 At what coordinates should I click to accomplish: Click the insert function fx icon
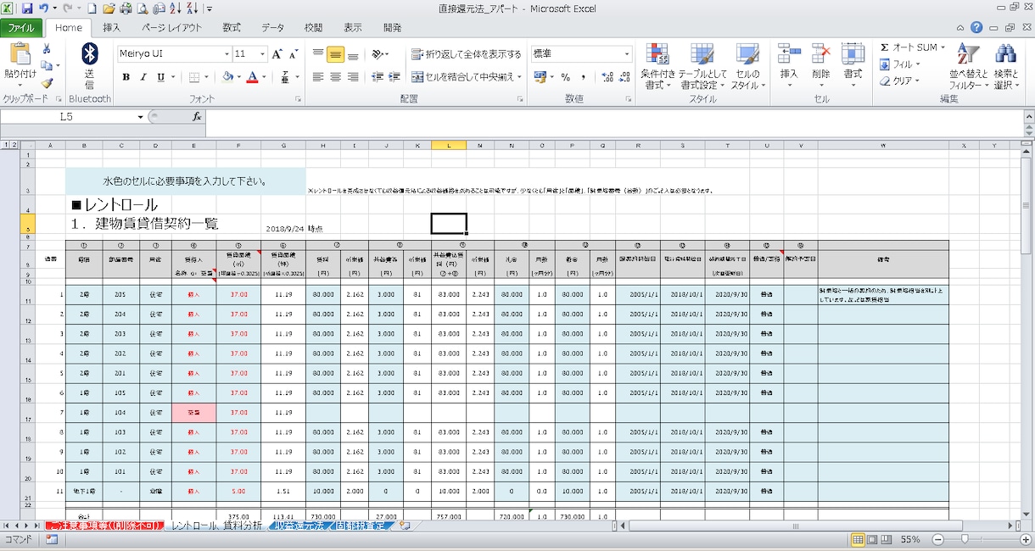pos(197,116)
